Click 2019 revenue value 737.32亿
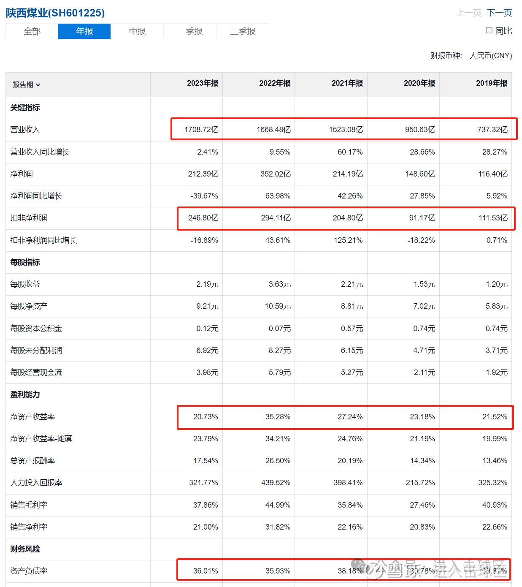522x587 pixels. pyautogui.click(x=492, y=130)
